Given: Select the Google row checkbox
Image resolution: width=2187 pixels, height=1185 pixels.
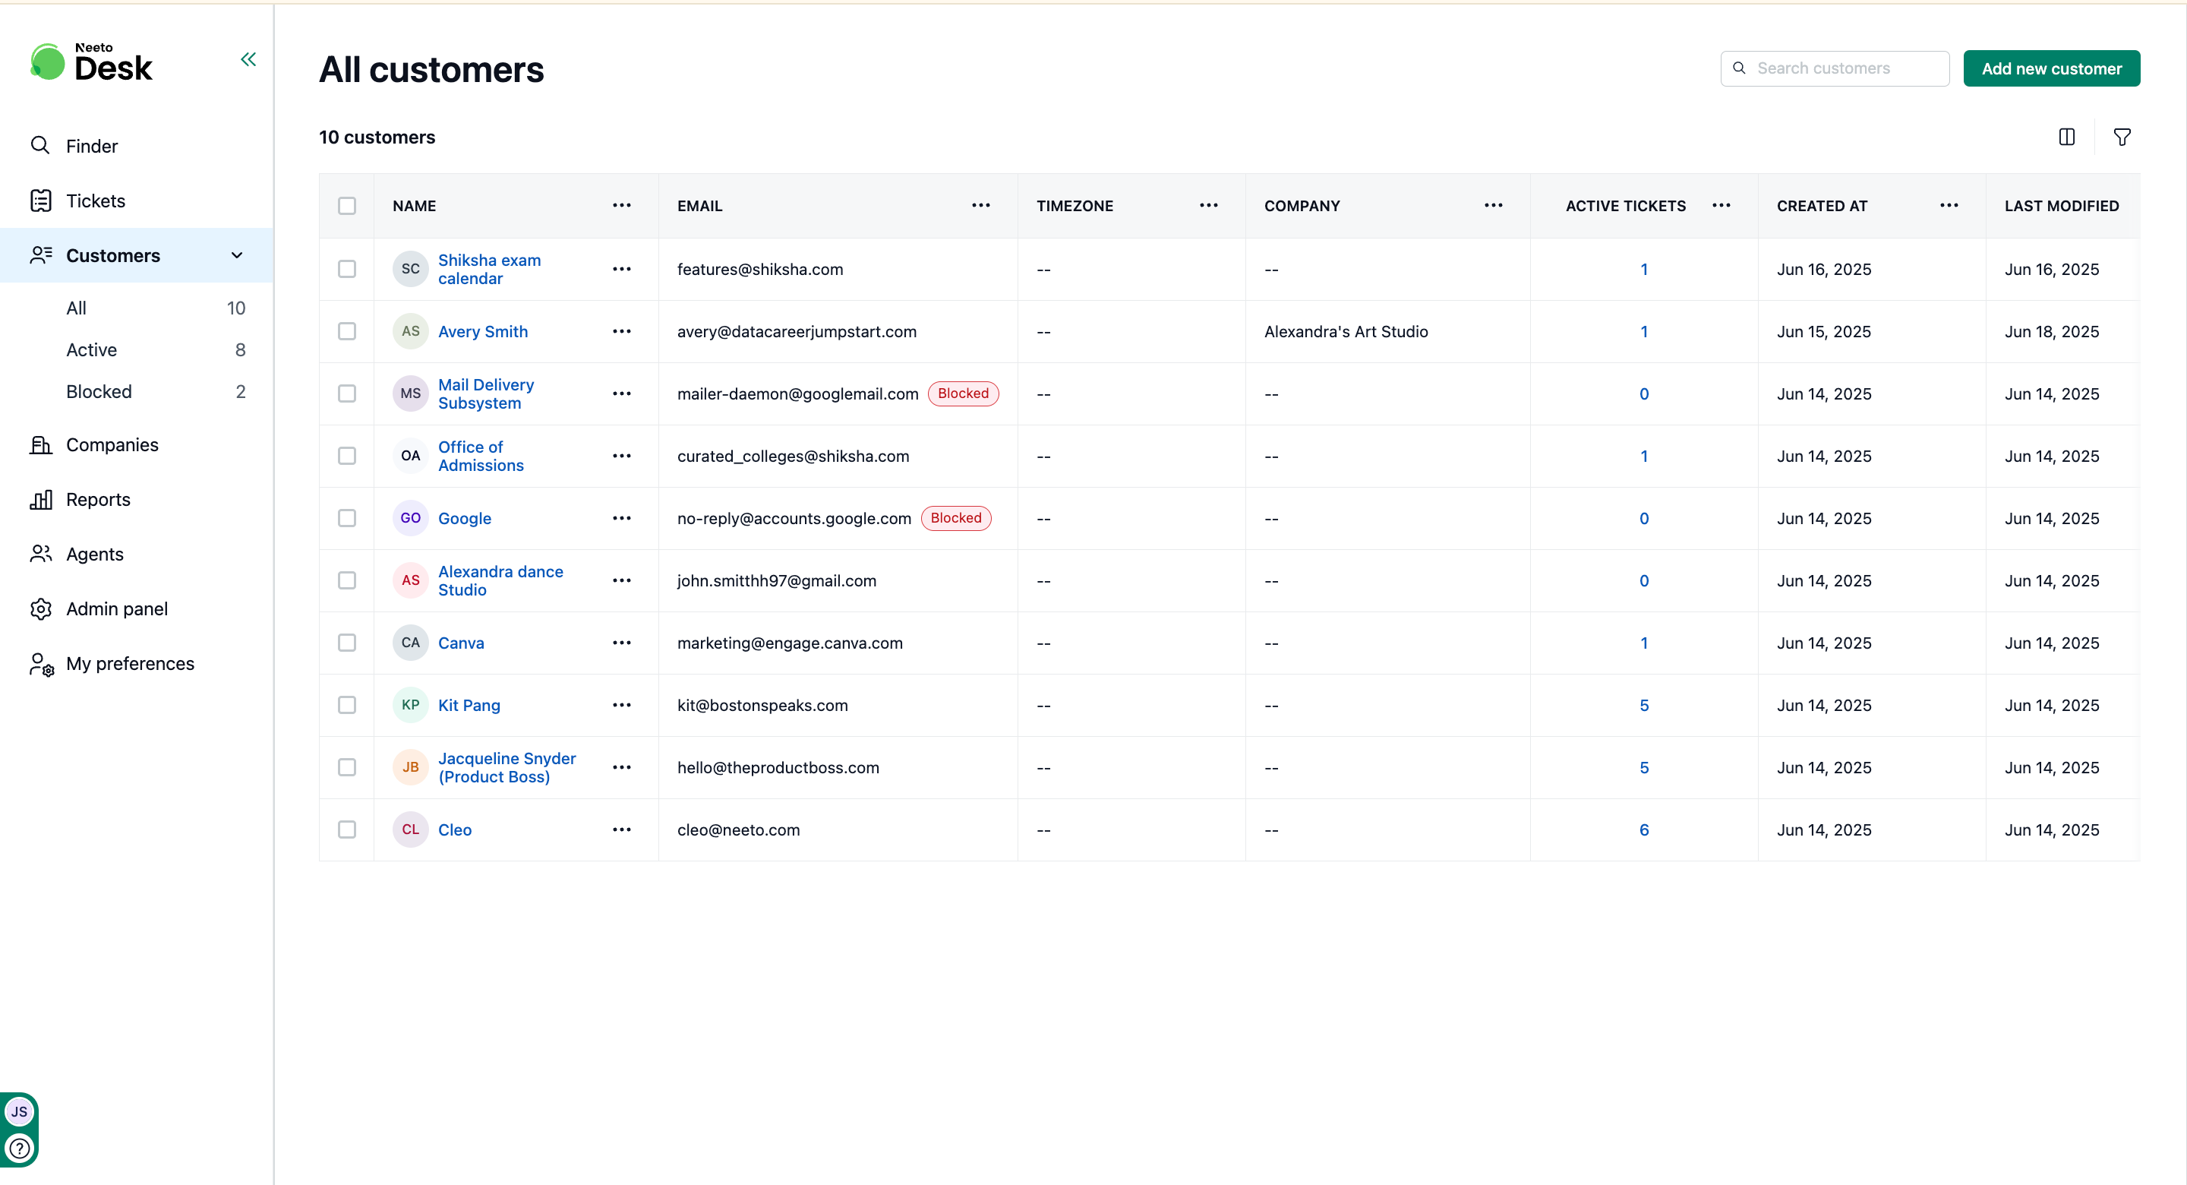Looking at the screenshot, I should click(x=346, y=518).
